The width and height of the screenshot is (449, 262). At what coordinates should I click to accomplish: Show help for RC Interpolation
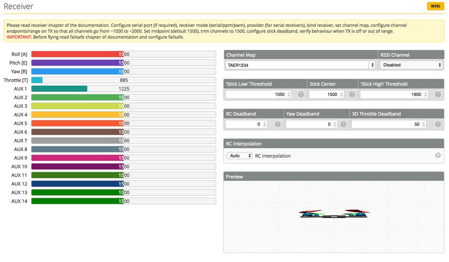(438, 155)
